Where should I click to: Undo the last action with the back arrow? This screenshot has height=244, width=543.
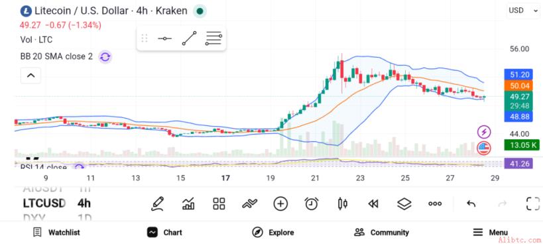coord(471,204)
